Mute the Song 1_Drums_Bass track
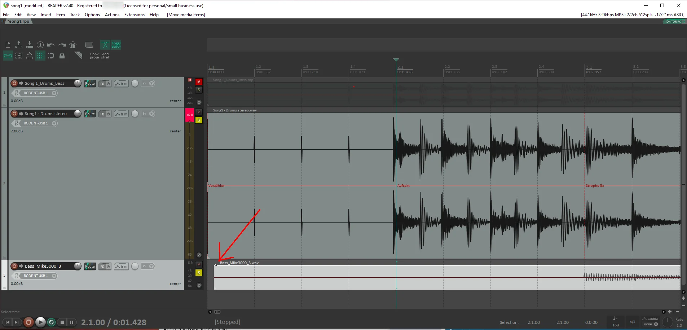 click(199, 82)
